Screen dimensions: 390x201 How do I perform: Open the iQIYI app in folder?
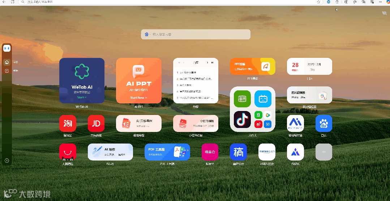242,99
